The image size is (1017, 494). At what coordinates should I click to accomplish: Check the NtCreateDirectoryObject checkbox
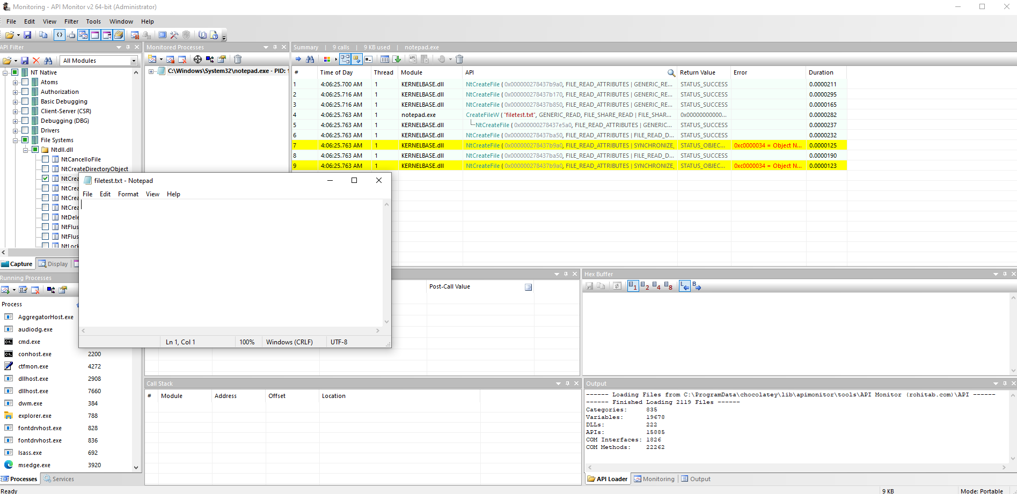pyautogui.click(x=45, y=169)
